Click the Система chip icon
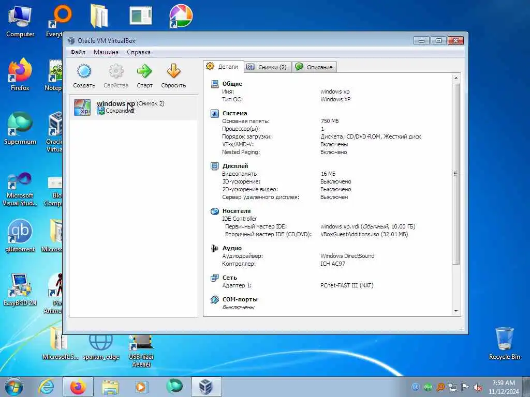 [214, 113]
